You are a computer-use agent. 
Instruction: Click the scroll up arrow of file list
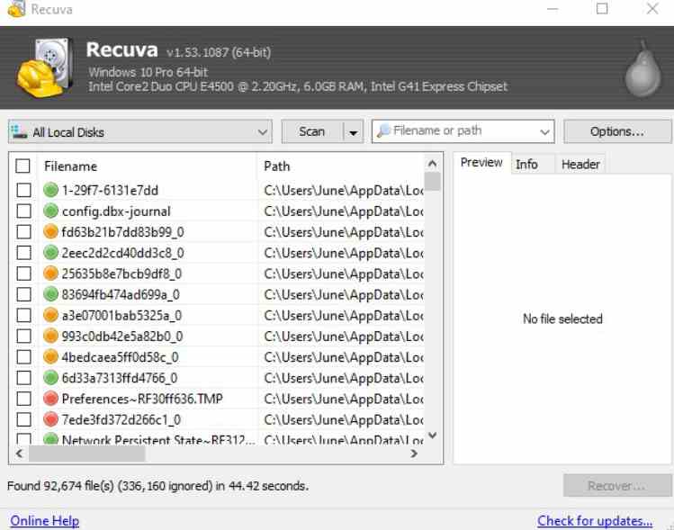433,164
